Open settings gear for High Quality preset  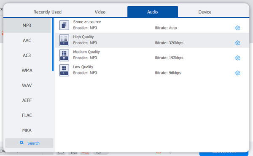coord(237,43)
